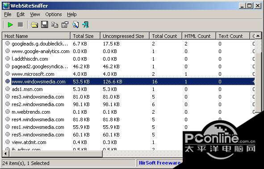Image resolution: width=264 pixels, height=169 pixels.
Task: Sort by the Host Name column header
Action: [x=36, y=36]
